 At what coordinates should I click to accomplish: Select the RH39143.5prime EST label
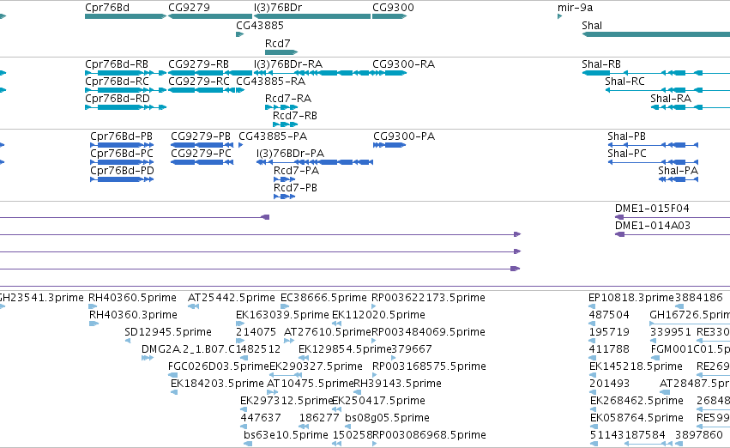point(397,384)
